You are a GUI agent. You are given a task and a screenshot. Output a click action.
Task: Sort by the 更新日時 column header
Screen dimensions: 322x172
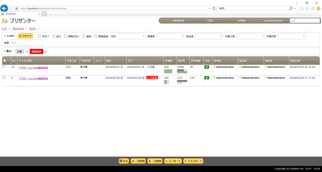click(x=304, y=61)
